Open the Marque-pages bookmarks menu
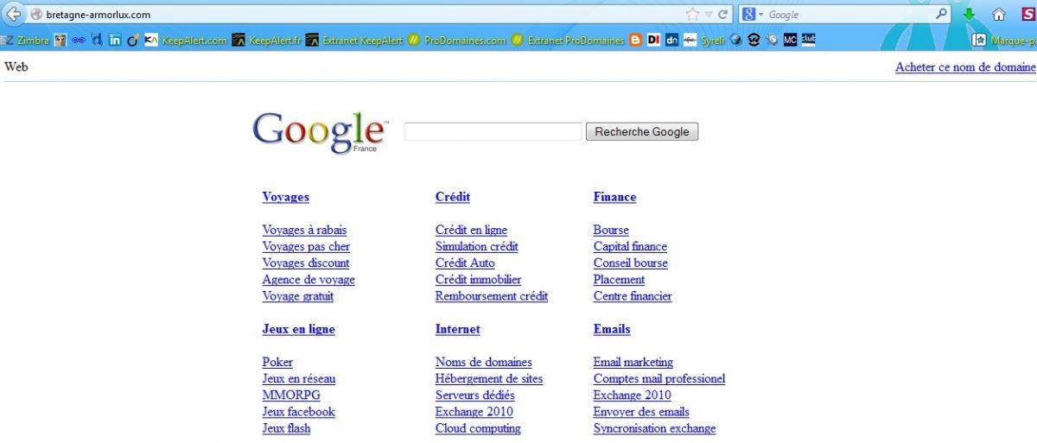1037x443 pixels. click(x=1004, y=40)
